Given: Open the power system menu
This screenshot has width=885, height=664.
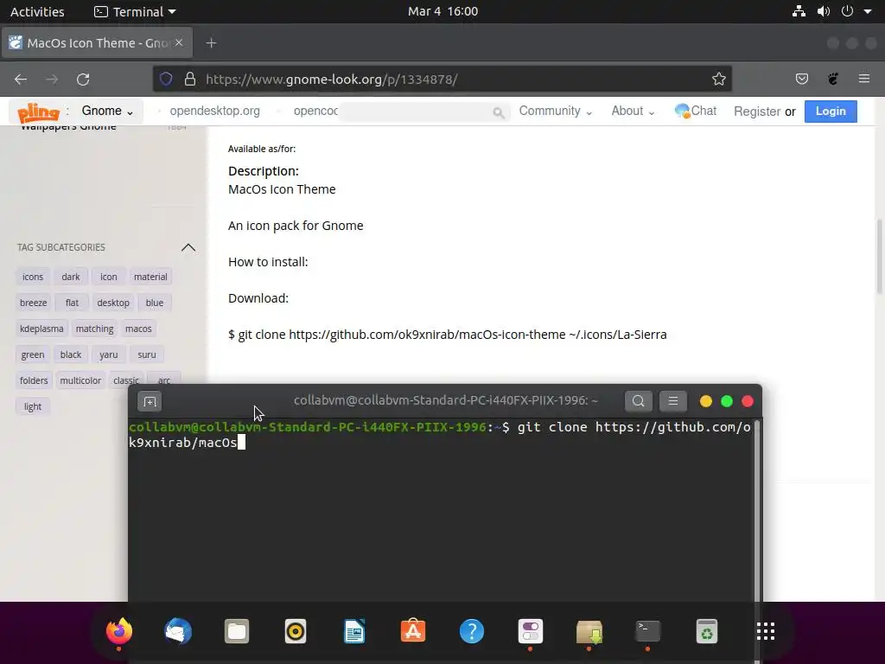Looking at the screenshot, I should pyautogui.click(x=847, y=11).
